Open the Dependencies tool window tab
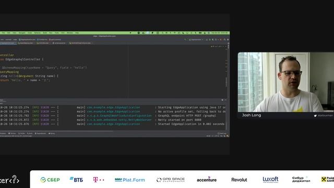 (x=41, y=134)
